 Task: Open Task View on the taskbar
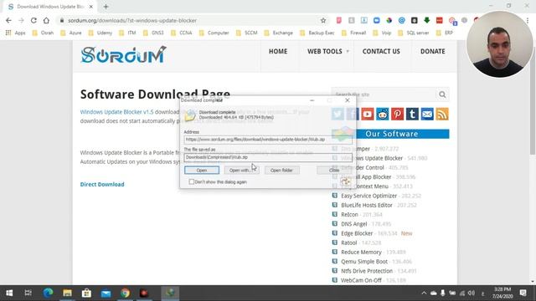28,293
